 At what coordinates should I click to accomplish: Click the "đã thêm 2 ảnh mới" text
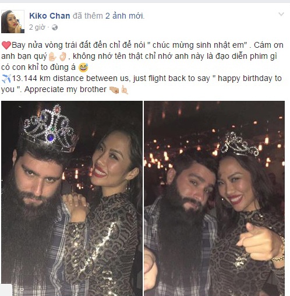tap(108, 16)
